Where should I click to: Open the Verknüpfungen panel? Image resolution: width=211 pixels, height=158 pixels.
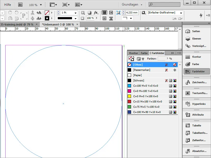[x=196, y=46]
